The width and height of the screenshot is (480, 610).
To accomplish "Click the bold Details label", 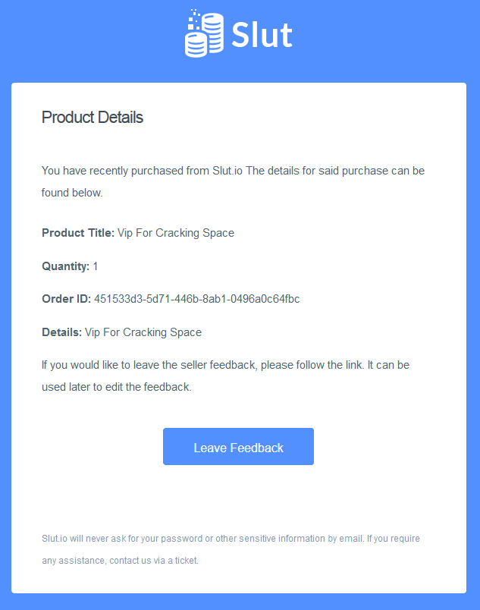I will (61, 332).
